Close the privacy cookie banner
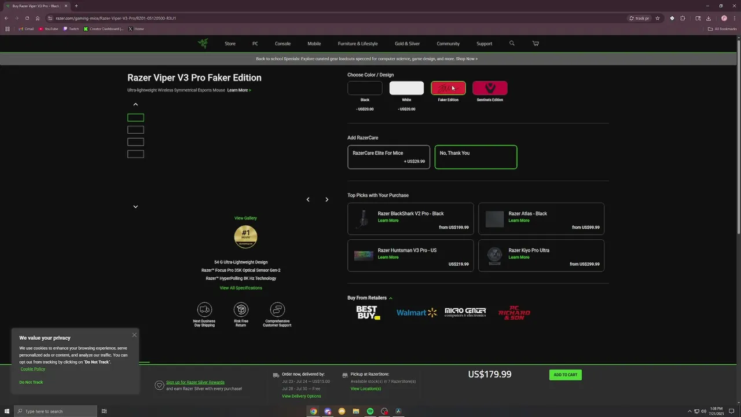741x417 pixels. (x=134, y=335)
